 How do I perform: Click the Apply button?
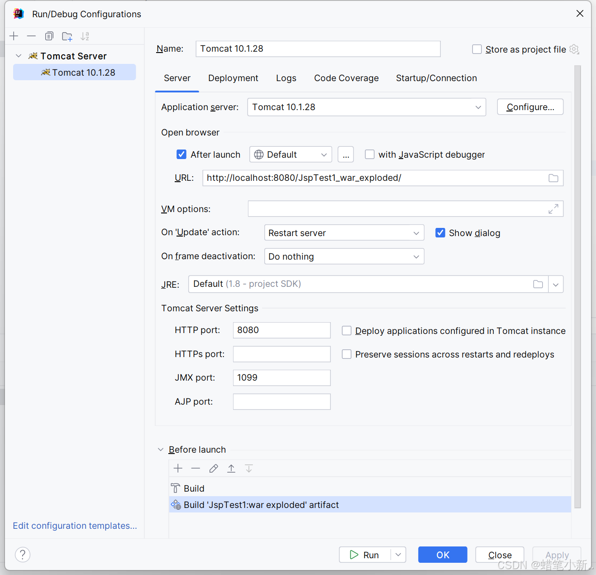(557, 555)
